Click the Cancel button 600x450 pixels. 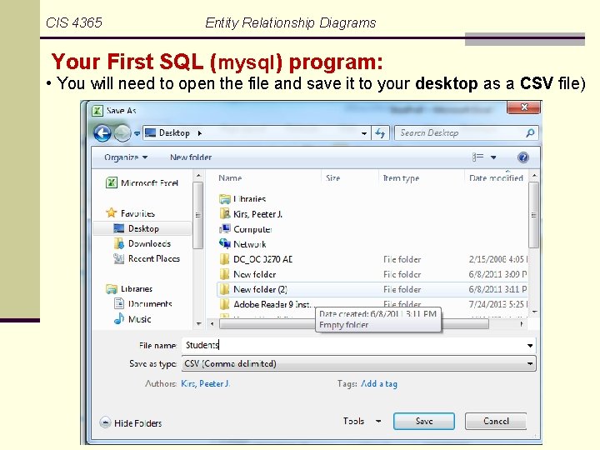tap(496, 421)
